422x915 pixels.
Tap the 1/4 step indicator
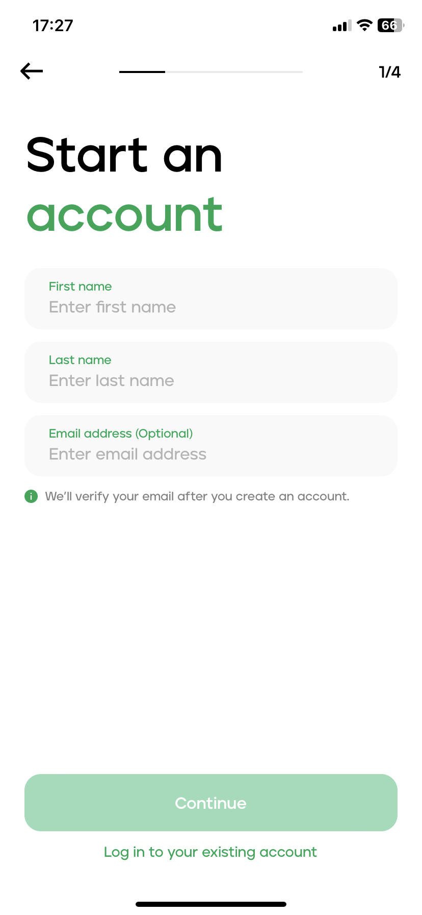(x=390, y=72)
